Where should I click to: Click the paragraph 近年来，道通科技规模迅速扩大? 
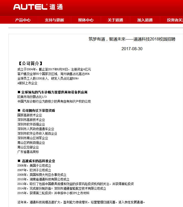(x=81, y=202)
